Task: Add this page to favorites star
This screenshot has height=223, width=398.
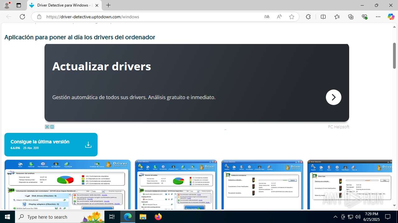Action: click(x=292, y=17)
